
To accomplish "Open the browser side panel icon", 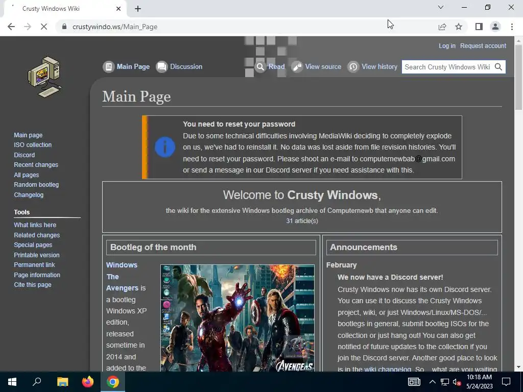I will coord(479,27).
